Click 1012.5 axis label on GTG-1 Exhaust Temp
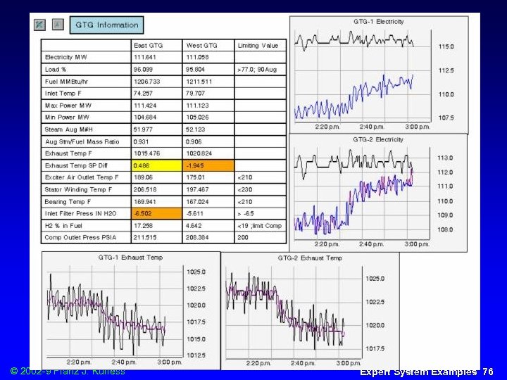The height and width of the screenshot is (380, 507). [x=196, y=355]
